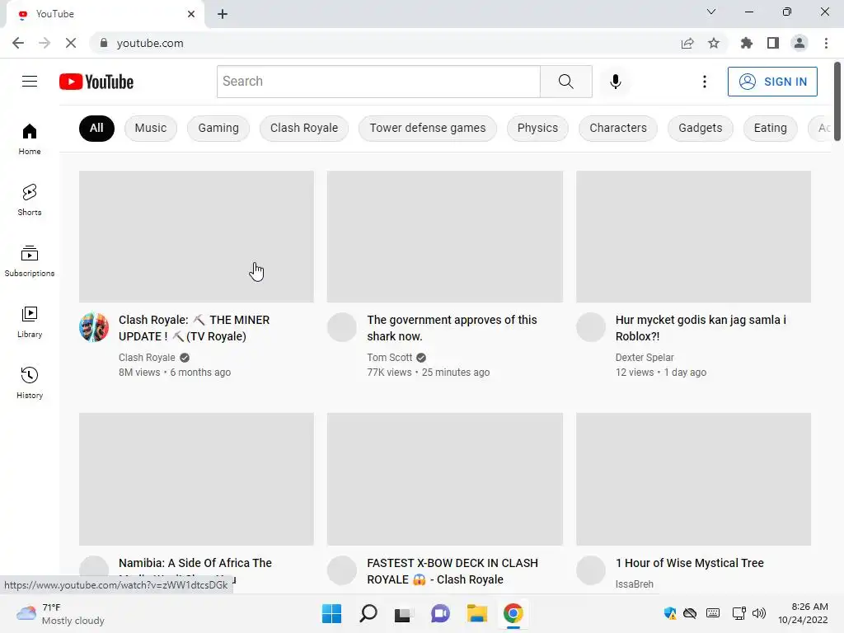Open THE MINER UPDATE video title
Screen dimensions: 844x633
pos(194,328)
